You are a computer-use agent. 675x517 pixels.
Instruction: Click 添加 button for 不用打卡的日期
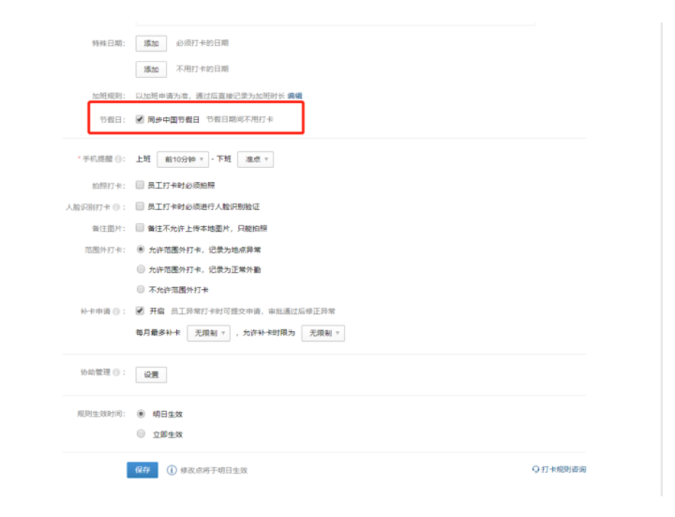pos(151,69)
